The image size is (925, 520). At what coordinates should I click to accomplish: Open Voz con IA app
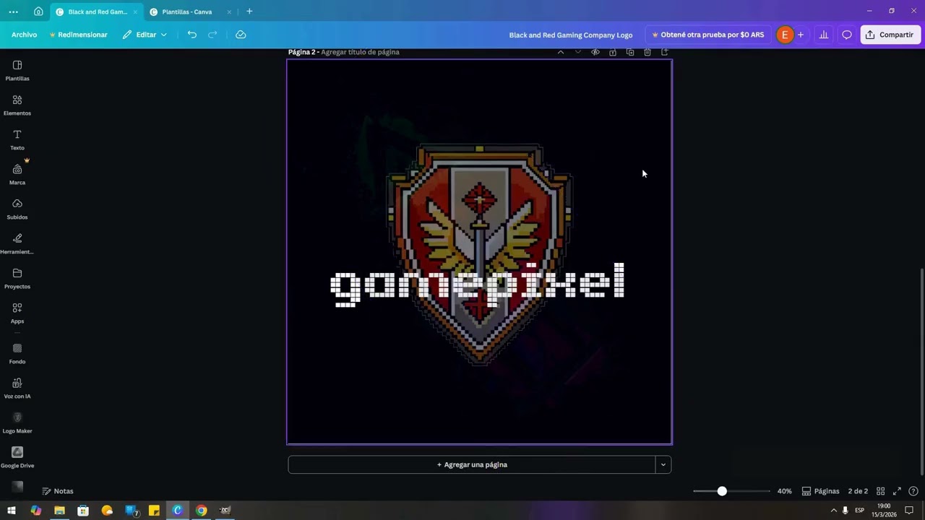coord(17,388)
